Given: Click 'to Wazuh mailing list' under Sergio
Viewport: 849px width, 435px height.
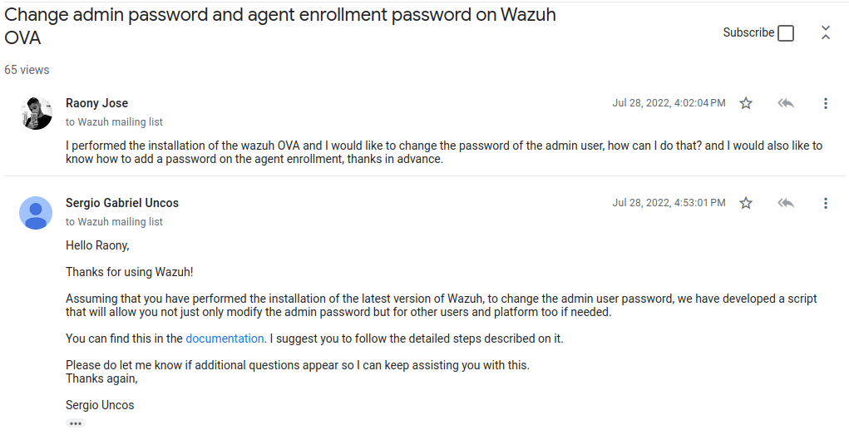Looking at the screenshot, I should [x=114, y=221].
